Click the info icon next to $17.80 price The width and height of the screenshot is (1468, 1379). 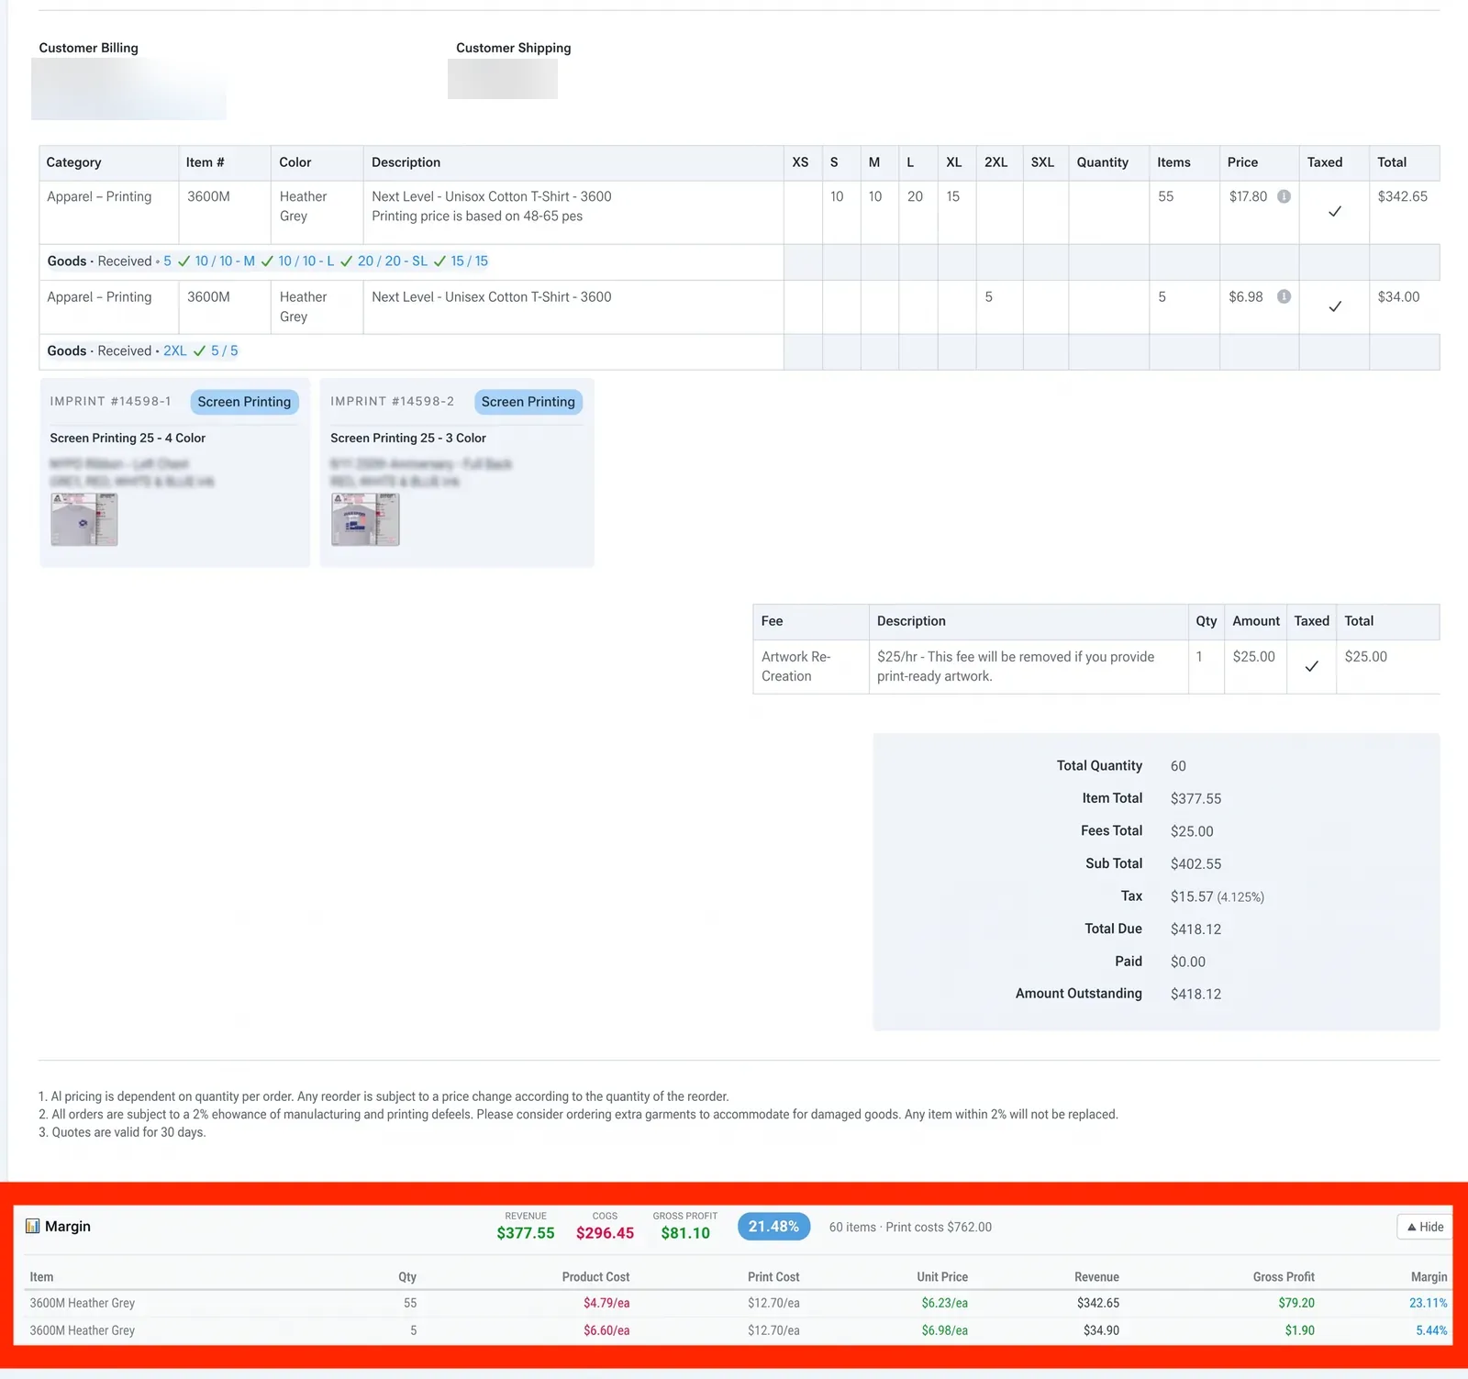click(1284, 196)
